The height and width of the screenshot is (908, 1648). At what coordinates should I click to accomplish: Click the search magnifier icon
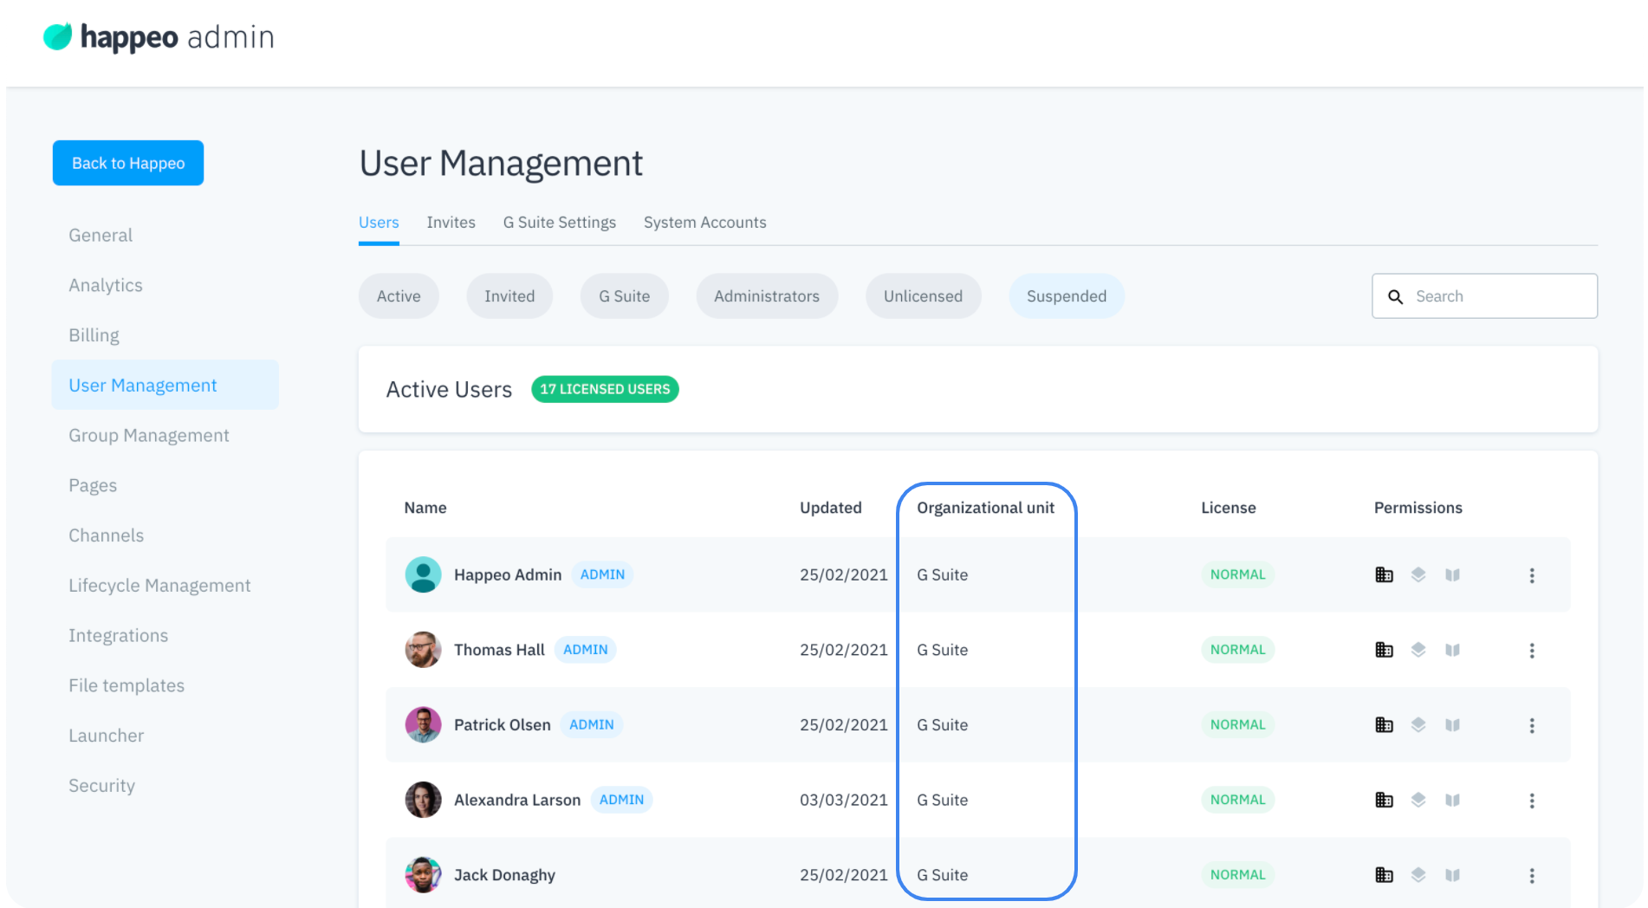tap(1395, 296)
